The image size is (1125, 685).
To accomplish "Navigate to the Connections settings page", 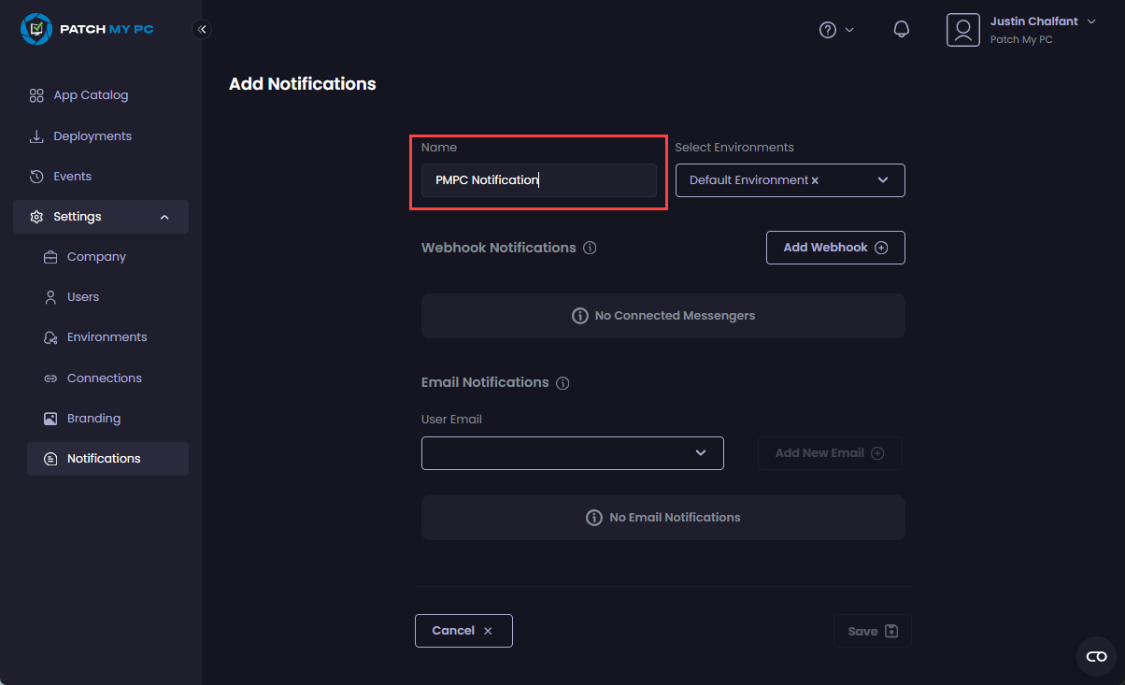I will pyautogui.click(x=104, y=378).
